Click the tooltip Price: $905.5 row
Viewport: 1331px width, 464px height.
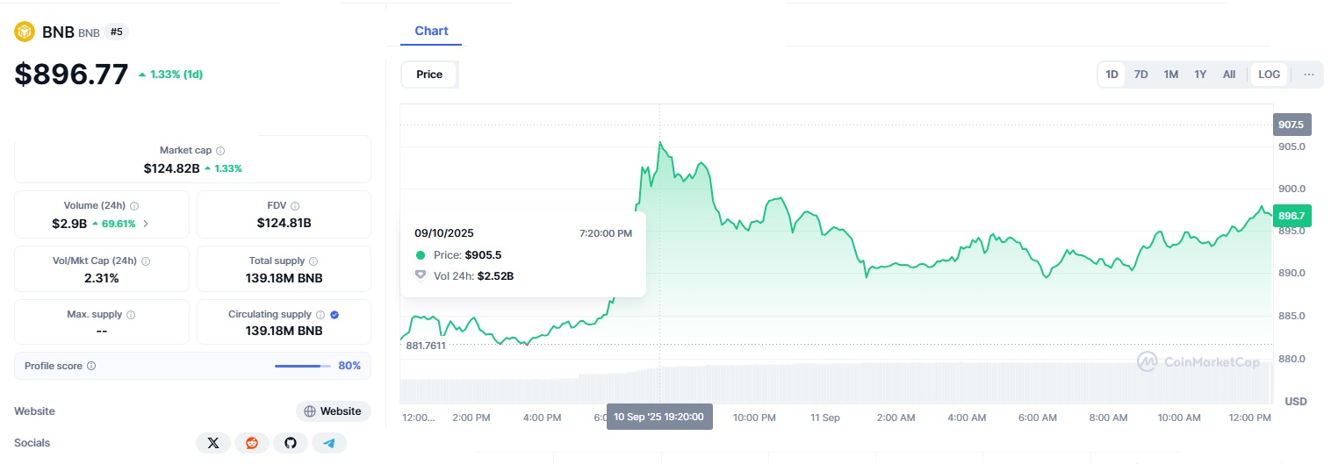[457, 255]
